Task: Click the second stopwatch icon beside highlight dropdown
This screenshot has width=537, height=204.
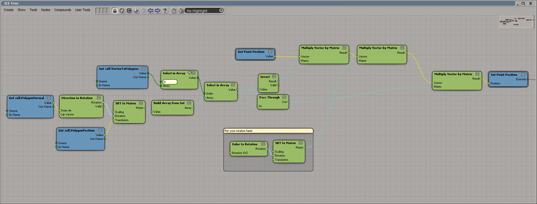Action: [x=181, y=11]
